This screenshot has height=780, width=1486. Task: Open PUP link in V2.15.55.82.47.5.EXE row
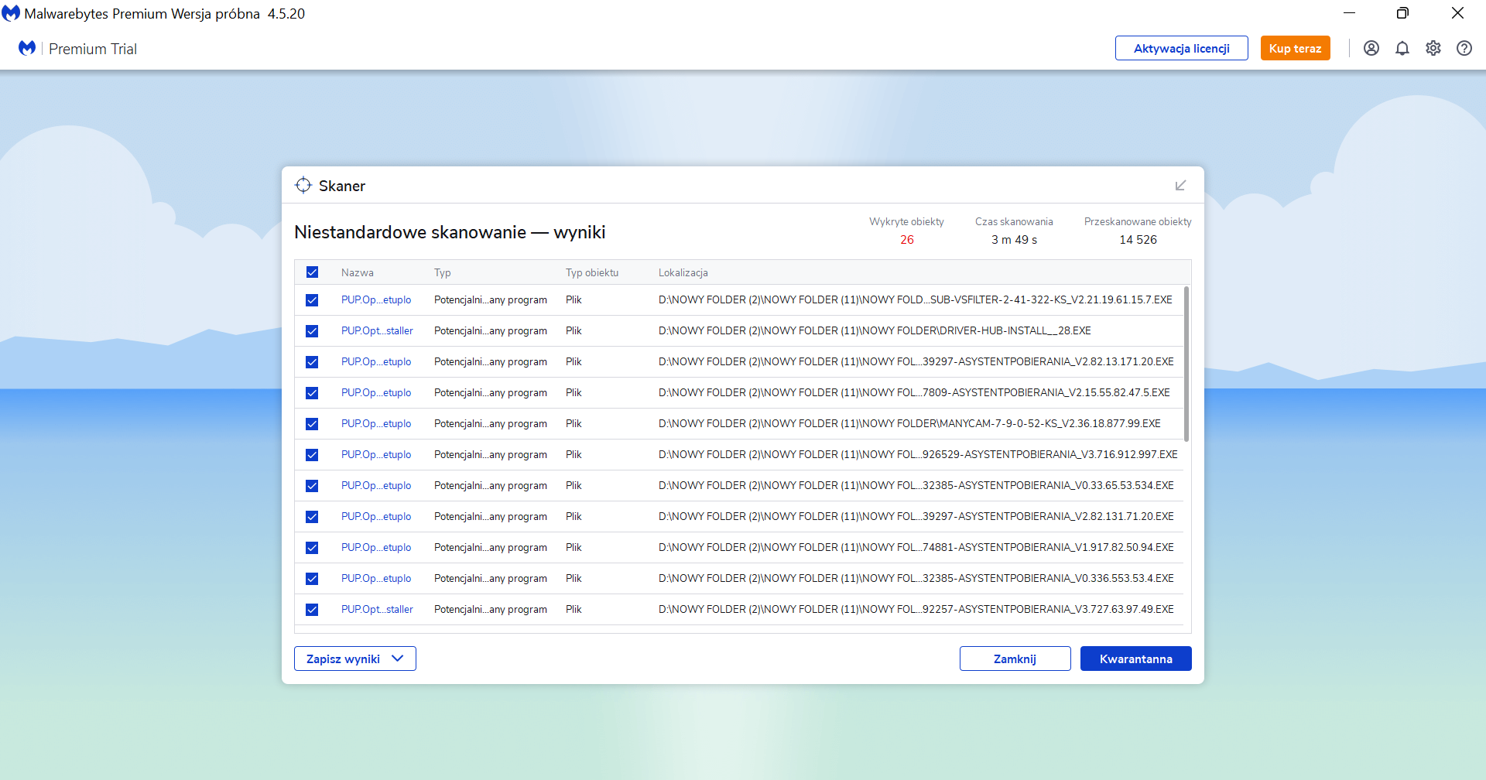click(376, 392)
